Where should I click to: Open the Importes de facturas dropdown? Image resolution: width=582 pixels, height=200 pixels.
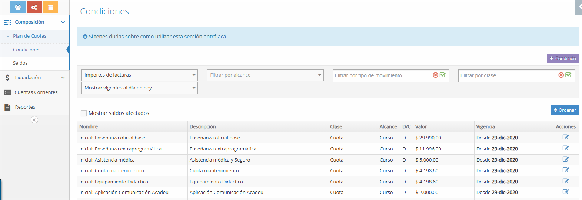(x=139, y=75)
